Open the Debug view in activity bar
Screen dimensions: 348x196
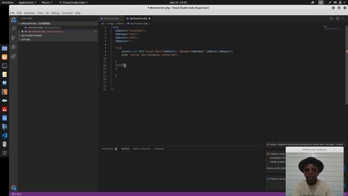[x=14, y=47]
